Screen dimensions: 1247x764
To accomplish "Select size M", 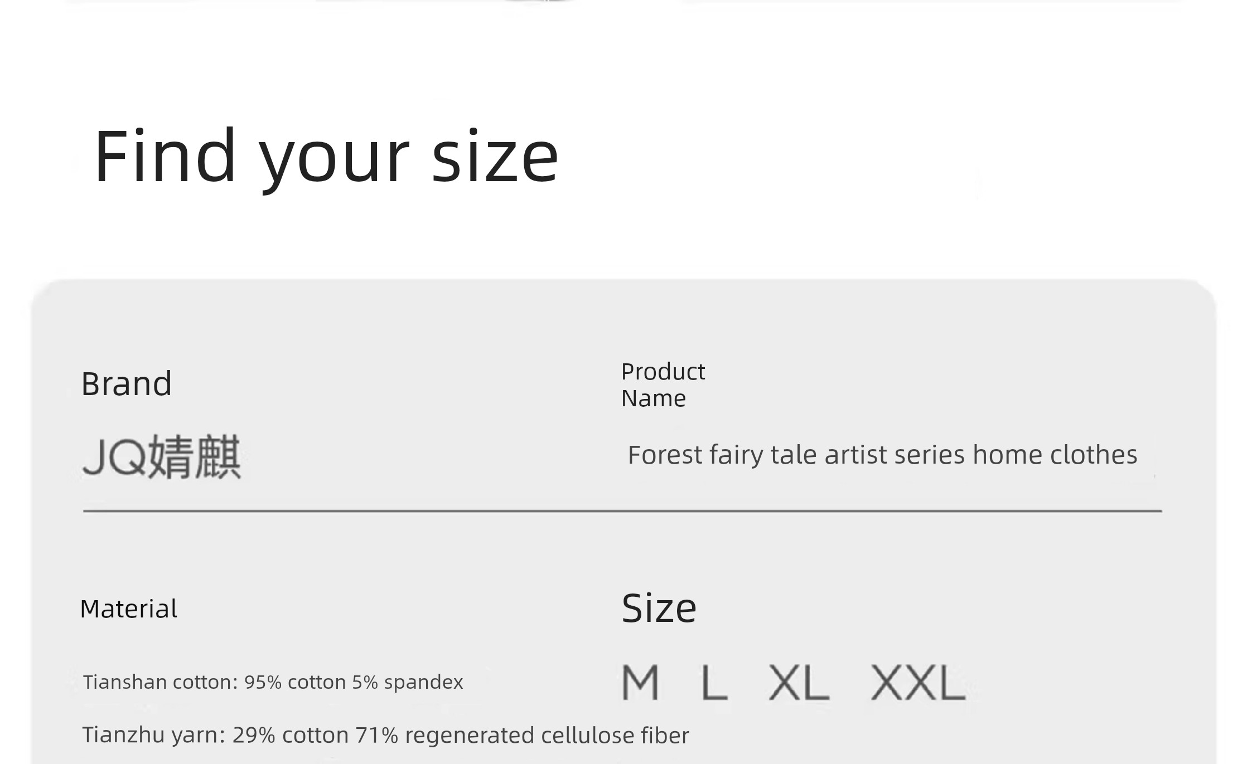I will click(x=640, y=682).
